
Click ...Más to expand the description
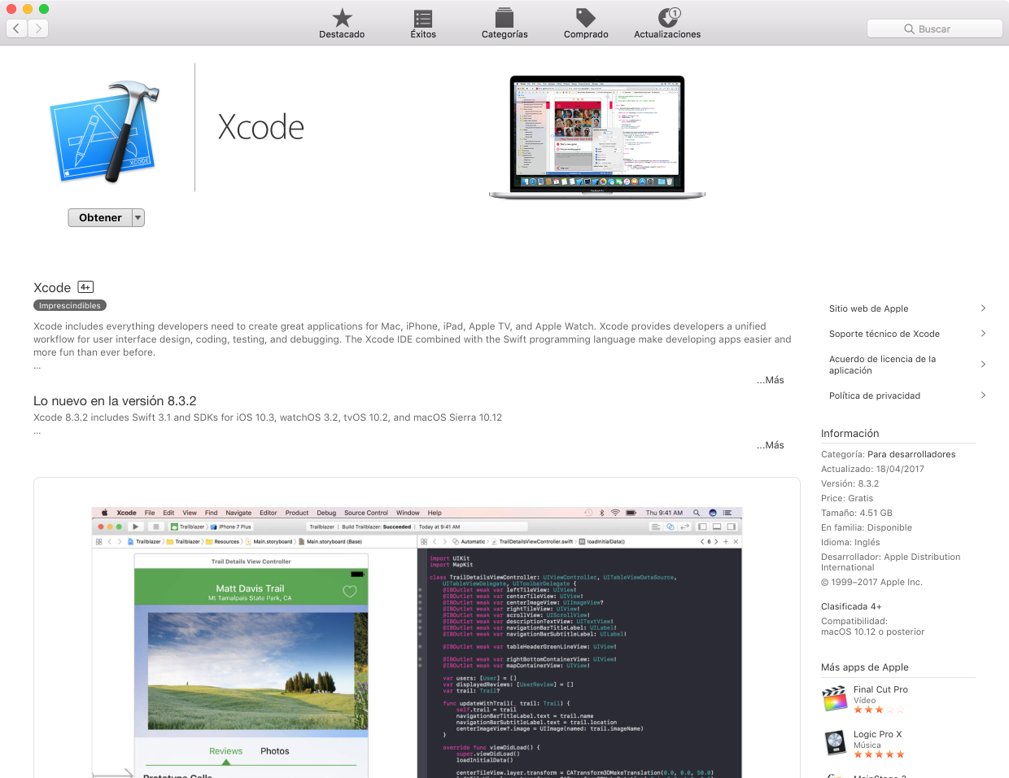(770, 379)
